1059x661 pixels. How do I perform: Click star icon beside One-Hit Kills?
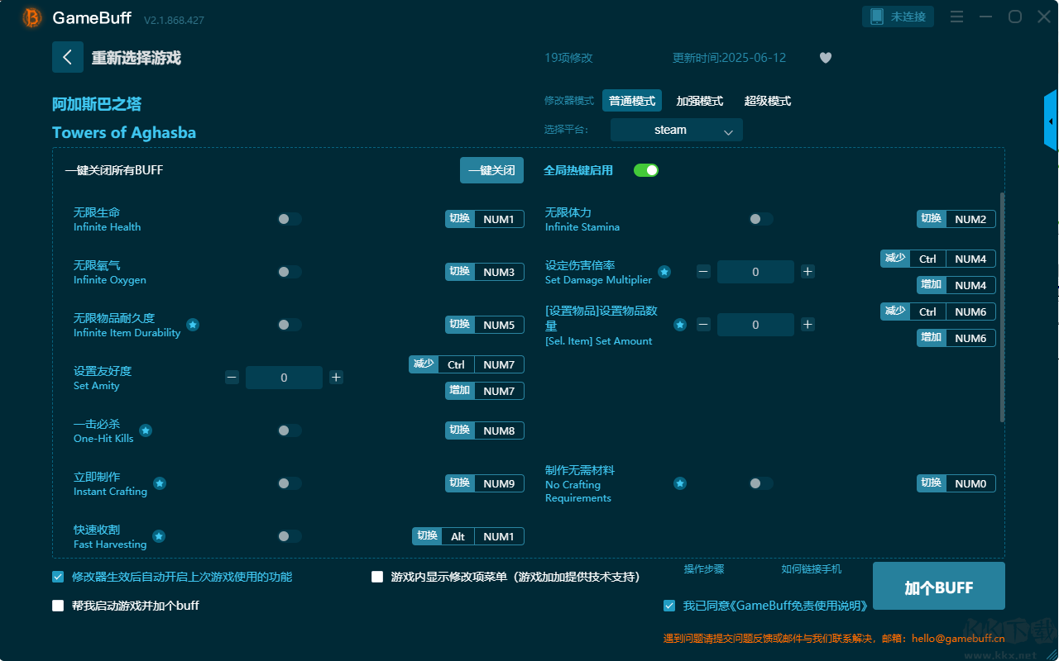coord(146,430)
